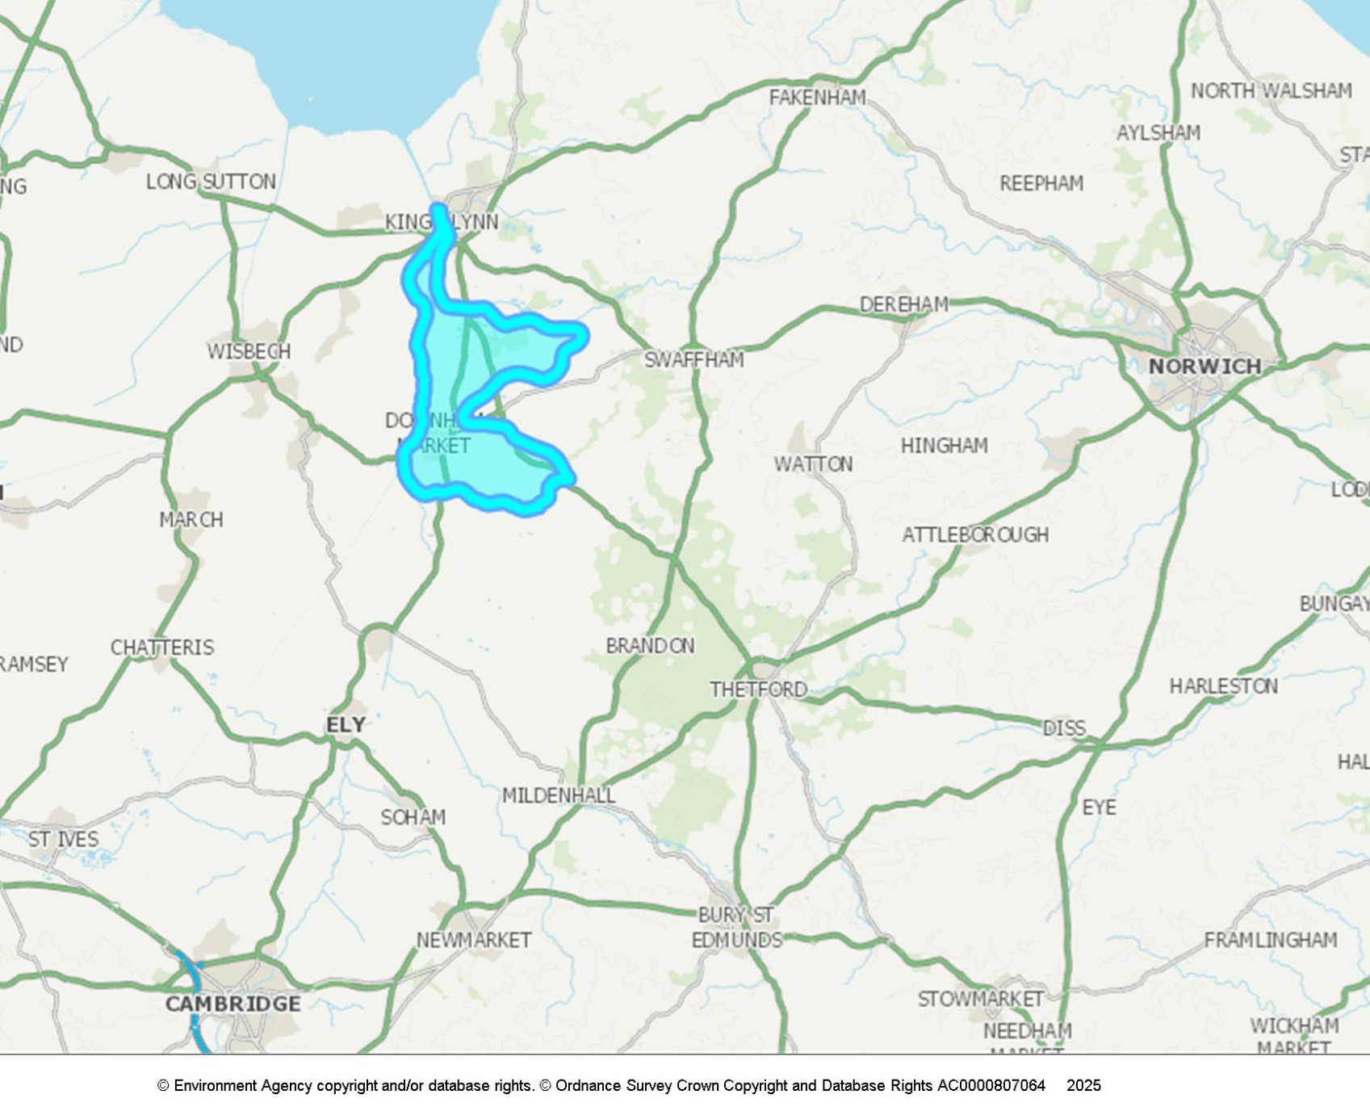Click the Newmarket town label
This screenshot has height=1107, width=1370.
(x=474, y=940)
